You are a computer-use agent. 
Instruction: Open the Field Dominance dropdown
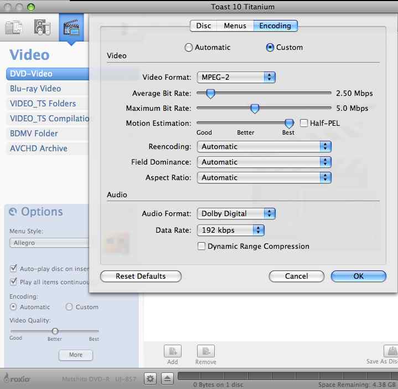tap(264, 162)
